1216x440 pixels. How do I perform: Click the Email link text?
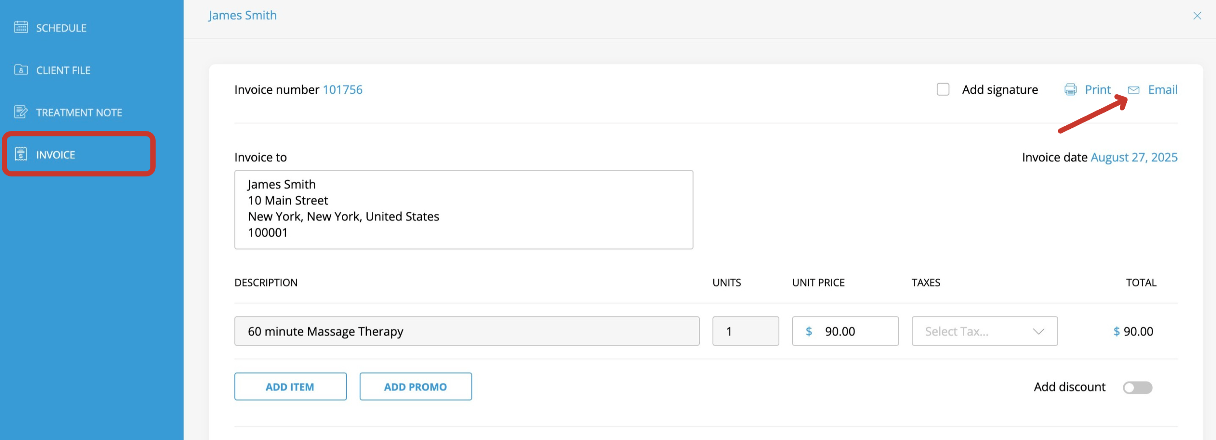tap(1162, 89)
